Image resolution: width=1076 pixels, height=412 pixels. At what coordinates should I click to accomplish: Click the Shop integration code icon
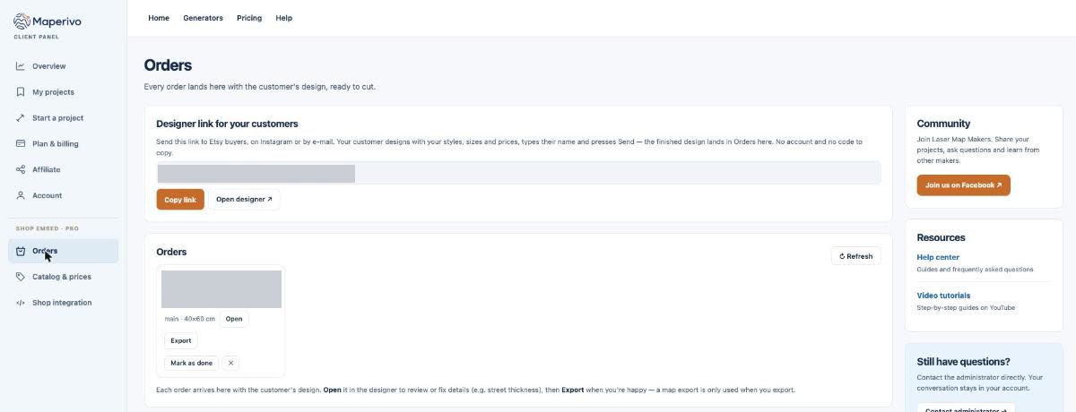pyautogui.click(x=21, y=303)
